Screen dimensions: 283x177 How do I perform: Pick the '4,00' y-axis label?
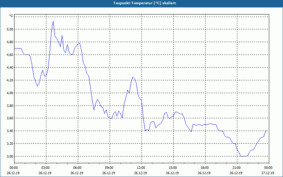tap(10, 93)
